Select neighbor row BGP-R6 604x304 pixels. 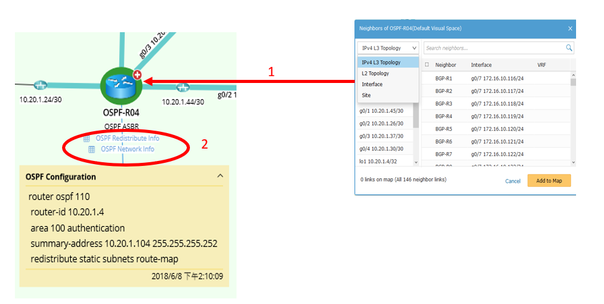point(496,141)
